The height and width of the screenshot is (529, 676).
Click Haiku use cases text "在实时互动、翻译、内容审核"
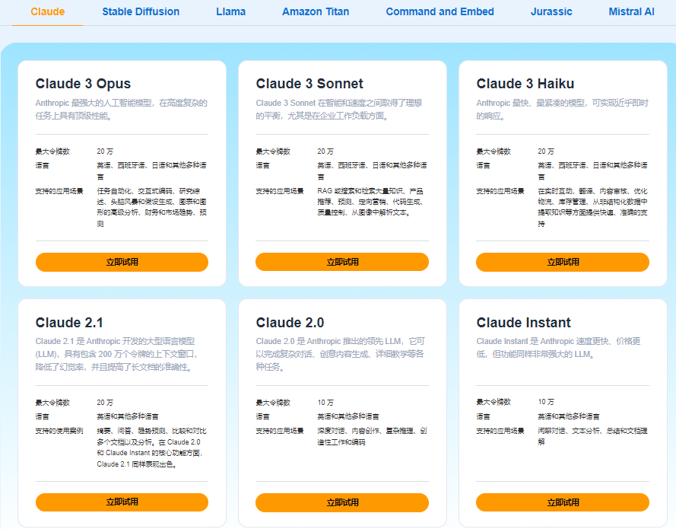click(x=592, y=207)
